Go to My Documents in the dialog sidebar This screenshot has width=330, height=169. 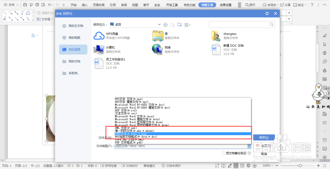(73, 61)
